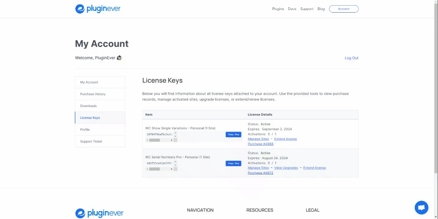Image resolution: width=438 pixels, height=219 pixels.
Task: Click right scroll arrow of Serial Numbers key field
Action: [x=172, y=169]
